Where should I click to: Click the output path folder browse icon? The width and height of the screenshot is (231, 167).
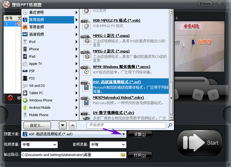[x=123, y=155]
